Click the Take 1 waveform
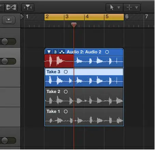Viewport: 155px width, 150px height. point(84,120)
